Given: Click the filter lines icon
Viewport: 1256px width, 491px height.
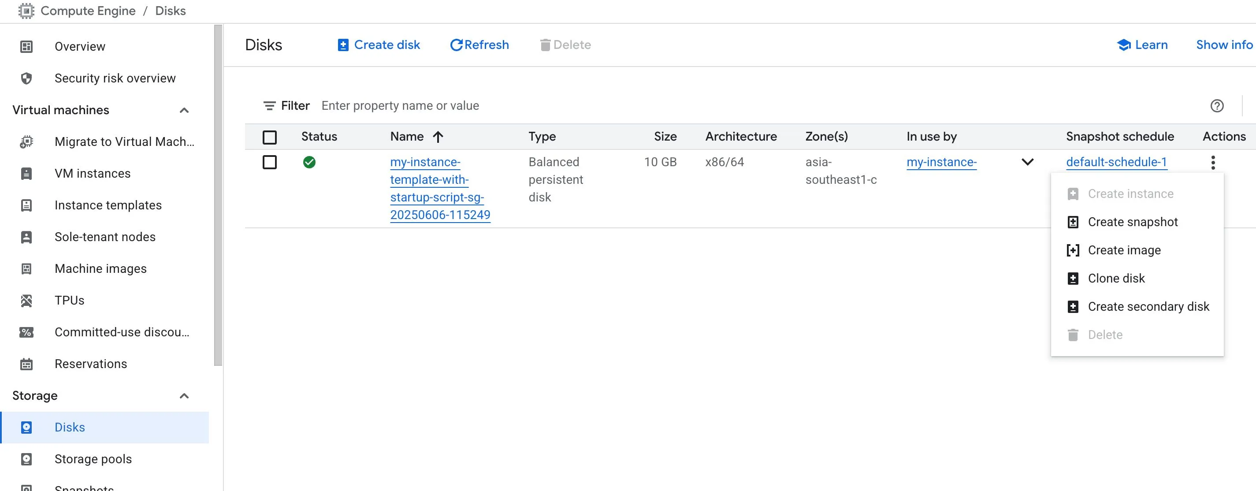Looking at the screenshot, I should (269, 106).
